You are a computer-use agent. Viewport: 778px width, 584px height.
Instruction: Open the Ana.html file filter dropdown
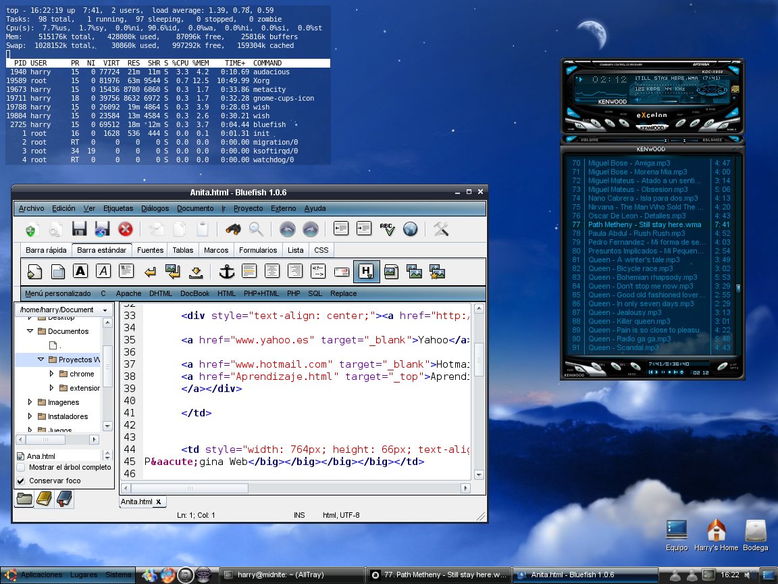coord(107,456)
